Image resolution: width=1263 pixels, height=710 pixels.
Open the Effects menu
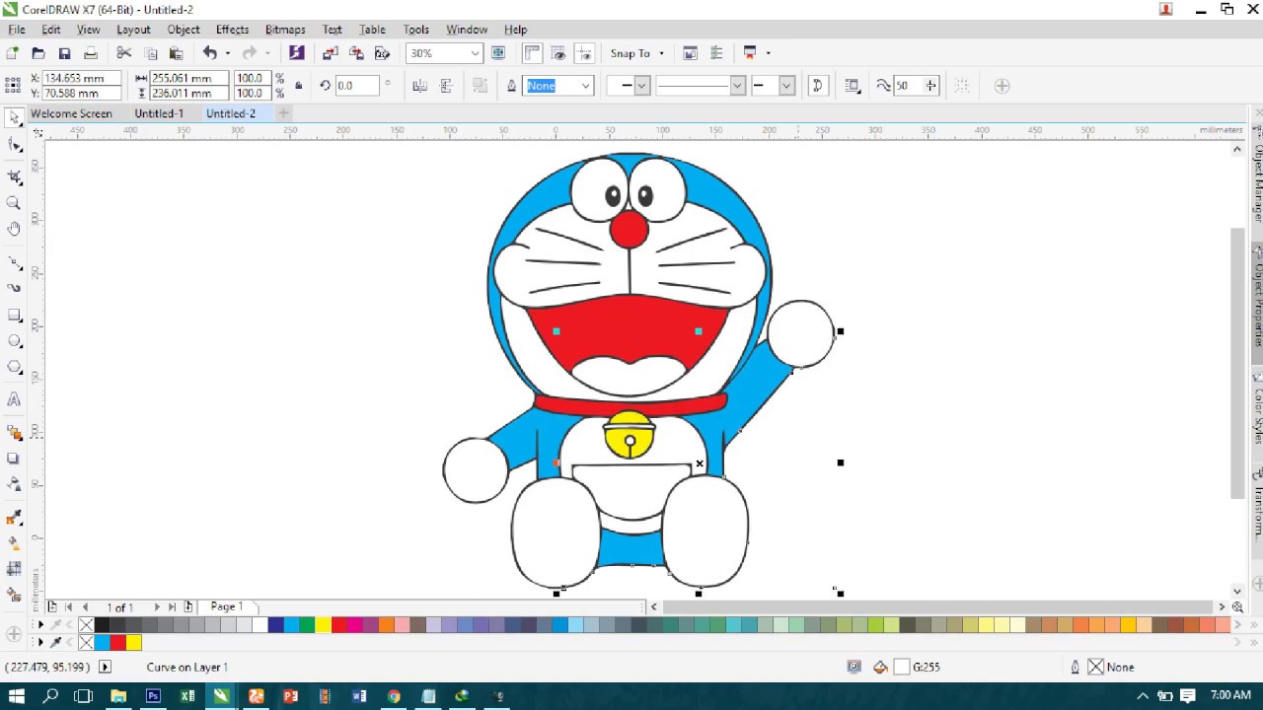pyautogui.click(x=232, y=30)
